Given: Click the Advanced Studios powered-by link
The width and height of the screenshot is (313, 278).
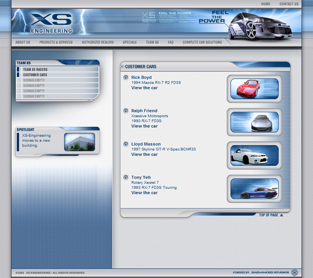Looking at the screenshot, I should pos(270,273).
